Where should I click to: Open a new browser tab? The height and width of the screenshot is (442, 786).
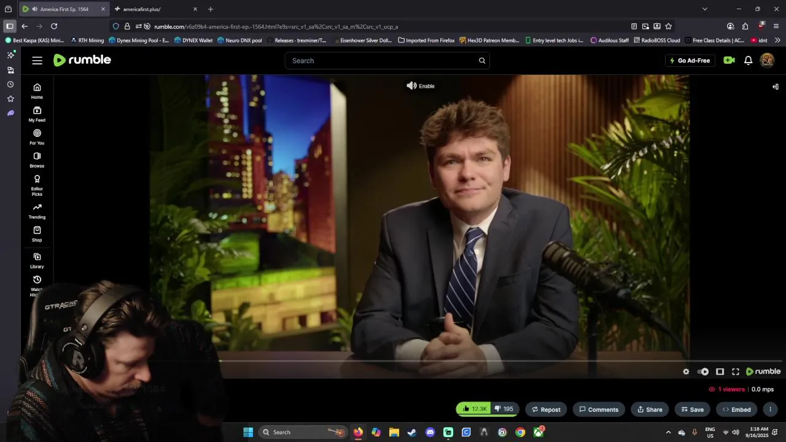click(x=211, y=9)
